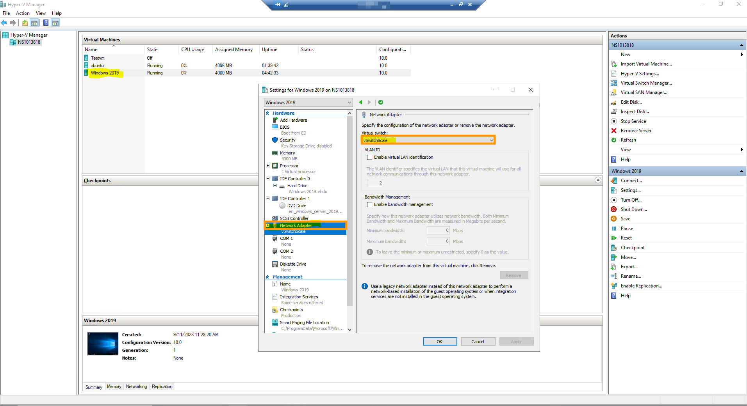Click Stop Service action

click(x=633, y=121)
